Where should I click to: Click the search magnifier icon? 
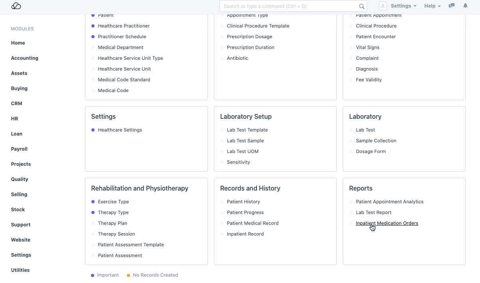tap(361, 6)
